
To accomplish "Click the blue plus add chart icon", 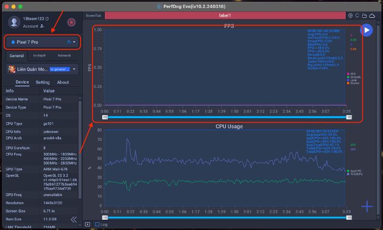I will coord(367,206).
